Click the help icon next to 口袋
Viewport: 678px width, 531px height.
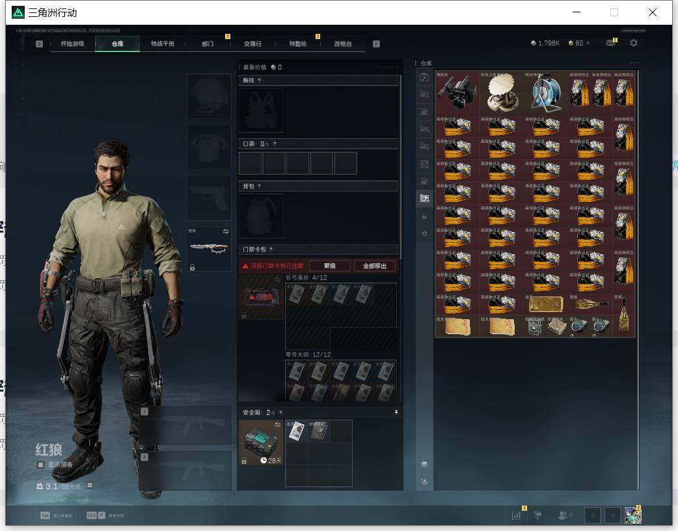[x=275, y=144]
